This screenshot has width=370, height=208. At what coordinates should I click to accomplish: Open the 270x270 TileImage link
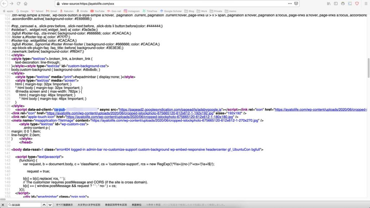coord(175,120)
